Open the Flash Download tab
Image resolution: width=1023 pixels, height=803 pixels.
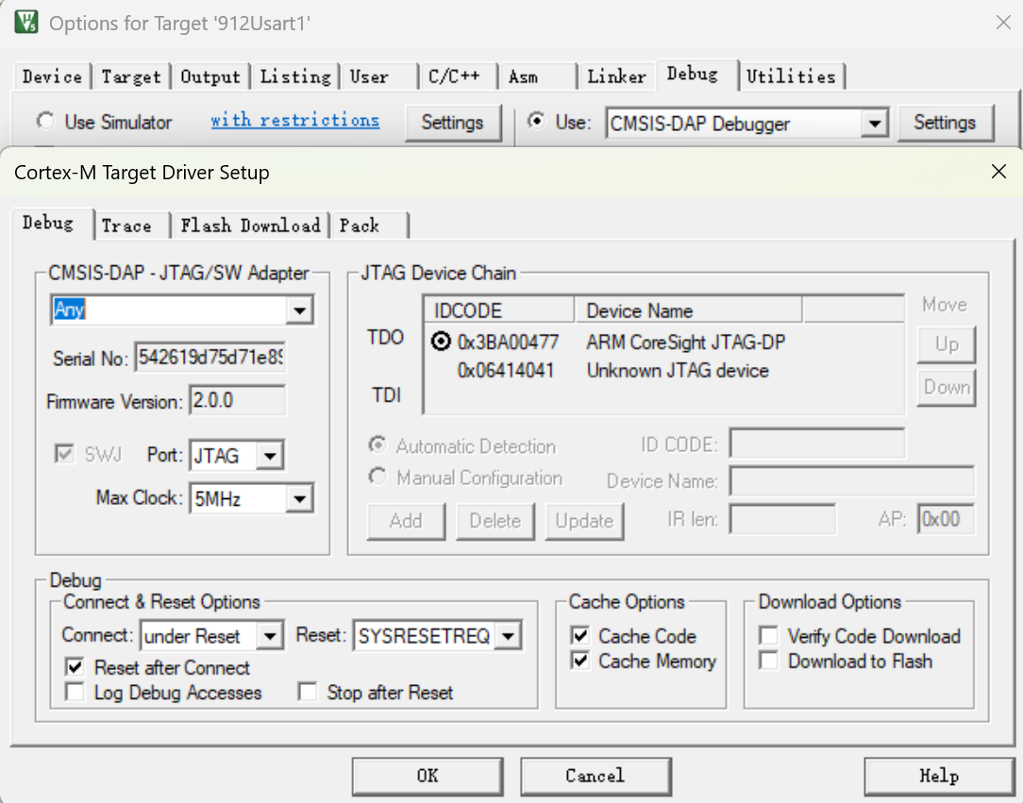(x=250, y=226)
